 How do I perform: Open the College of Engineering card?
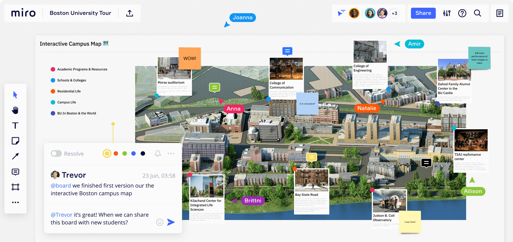point(370,65)
